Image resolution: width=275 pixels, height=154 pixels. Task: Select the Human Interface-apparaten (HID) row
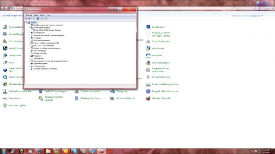[x=46, y=43]
